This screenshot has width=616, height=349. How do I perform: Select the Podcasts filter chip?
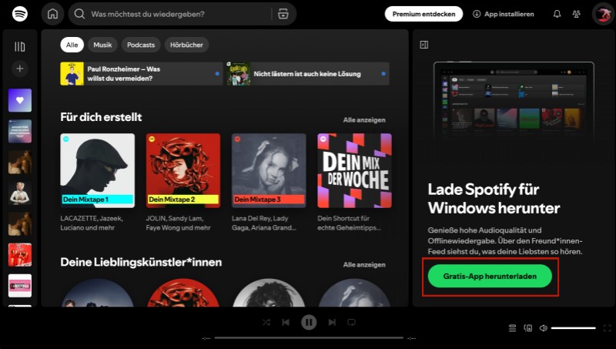pyautogui.click(x=141, y=45)
